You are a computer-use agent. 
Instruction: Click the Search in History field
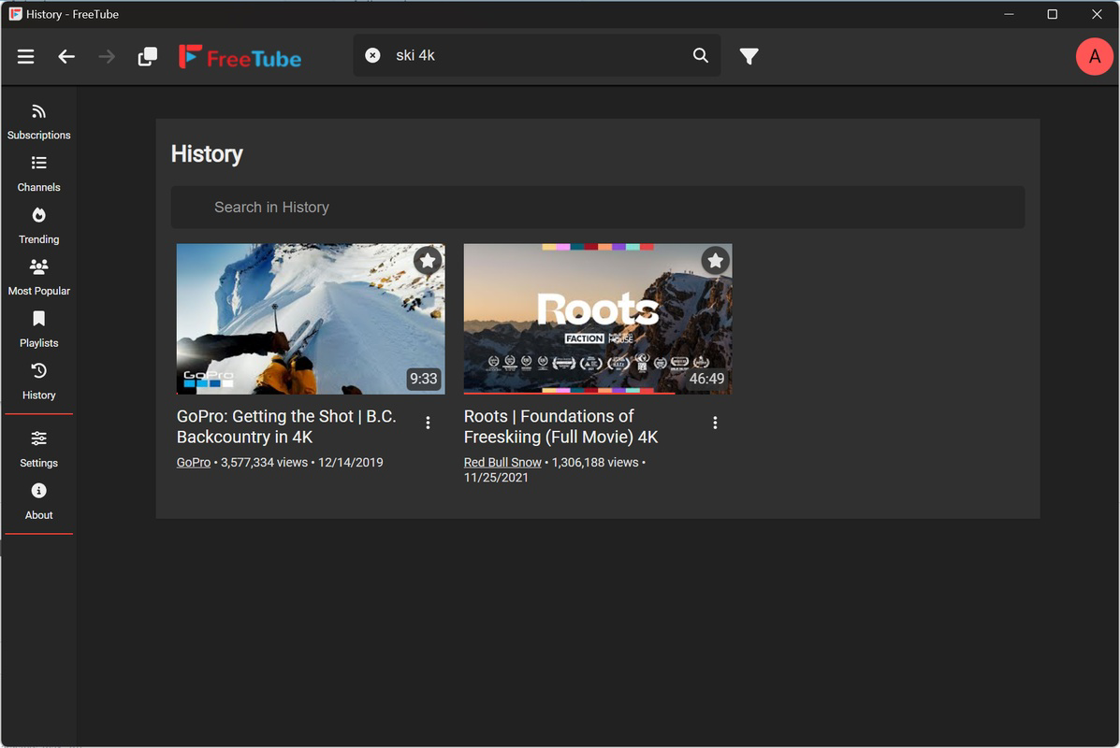tap(597, 207)
